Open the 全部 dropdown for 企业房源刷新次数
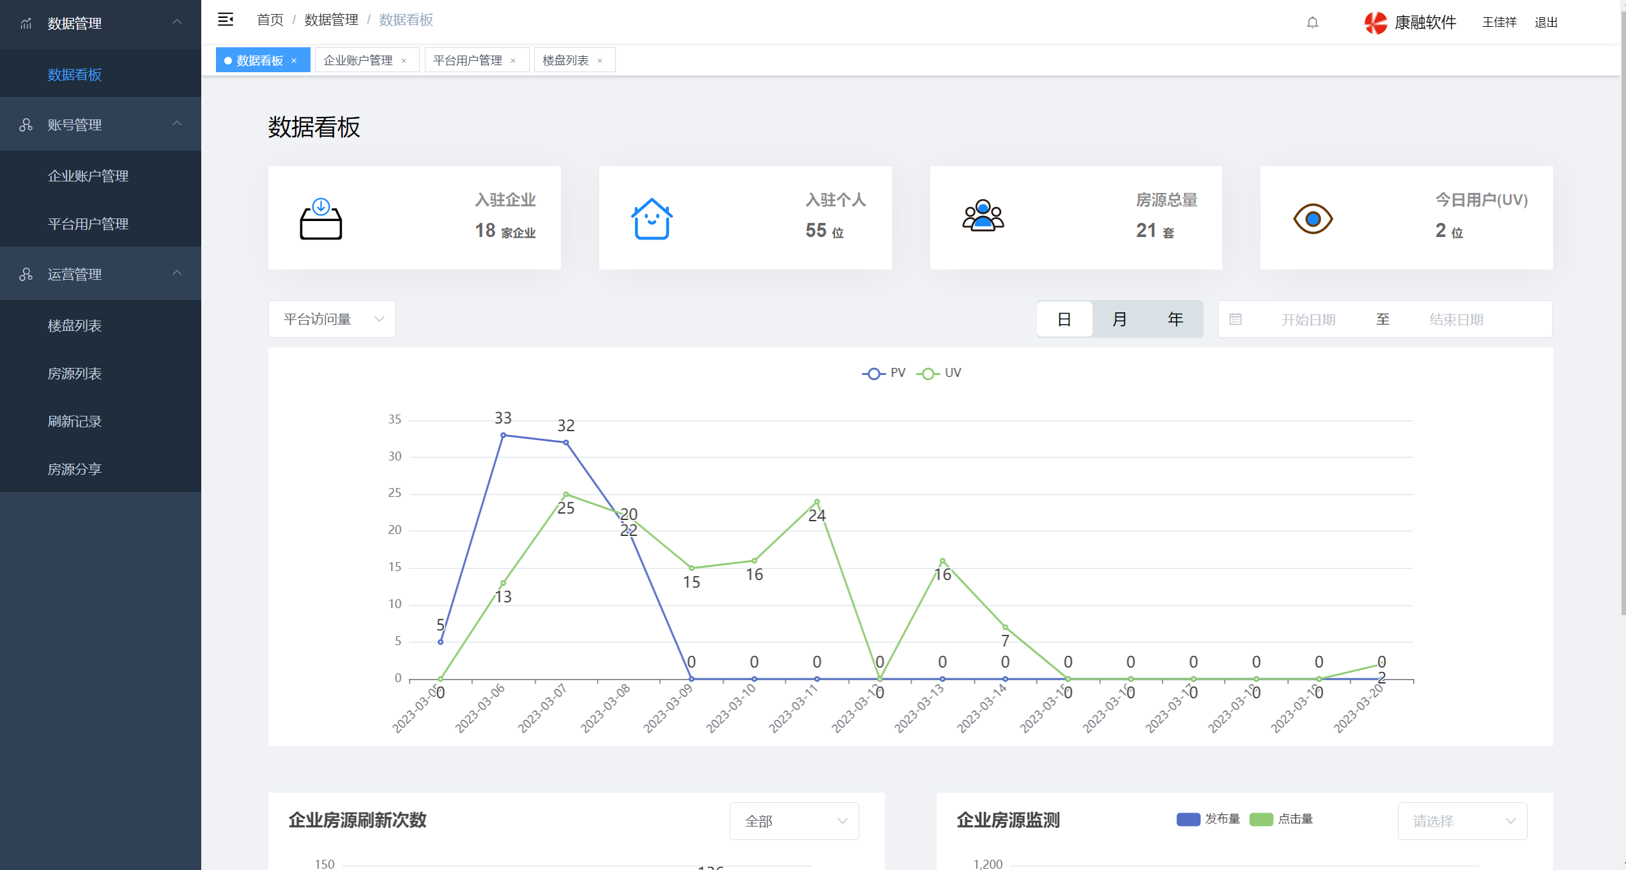 coord(794,821)
